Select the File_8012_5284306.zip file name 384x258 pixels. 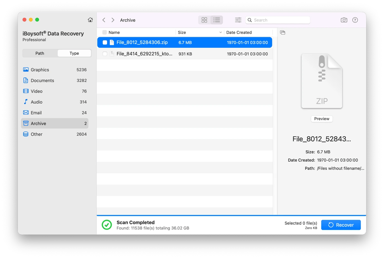pos(142,43)
